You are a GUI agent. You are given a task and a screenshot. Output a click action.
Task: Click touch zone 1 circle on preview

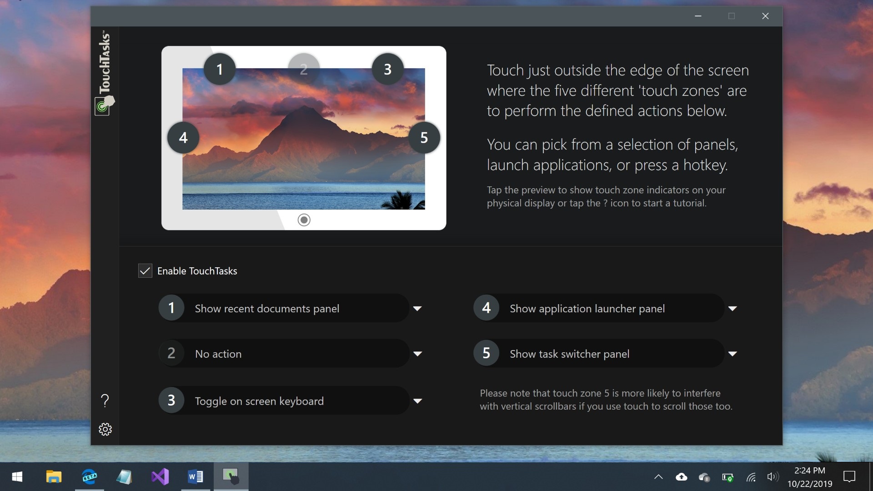point(220,69)
